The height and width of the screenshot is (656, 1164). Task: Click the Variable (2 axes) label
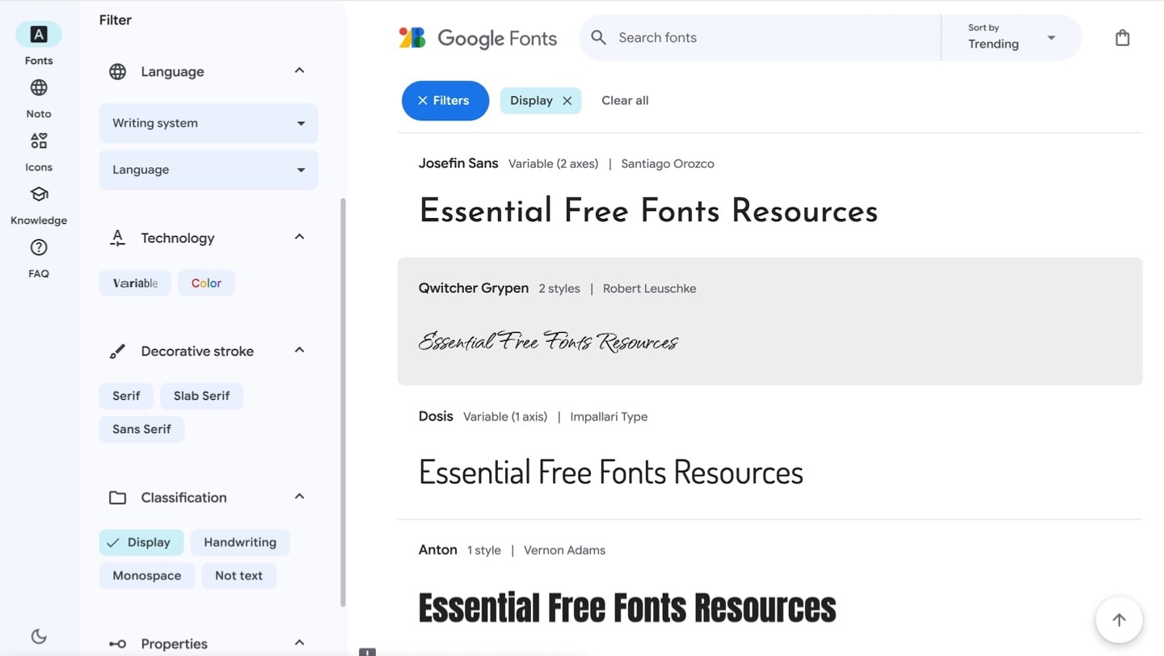coord(553,164)
